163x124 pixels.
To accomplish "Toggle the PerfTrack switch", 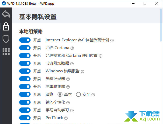I will pyautogui.click(x=25, y=118).
